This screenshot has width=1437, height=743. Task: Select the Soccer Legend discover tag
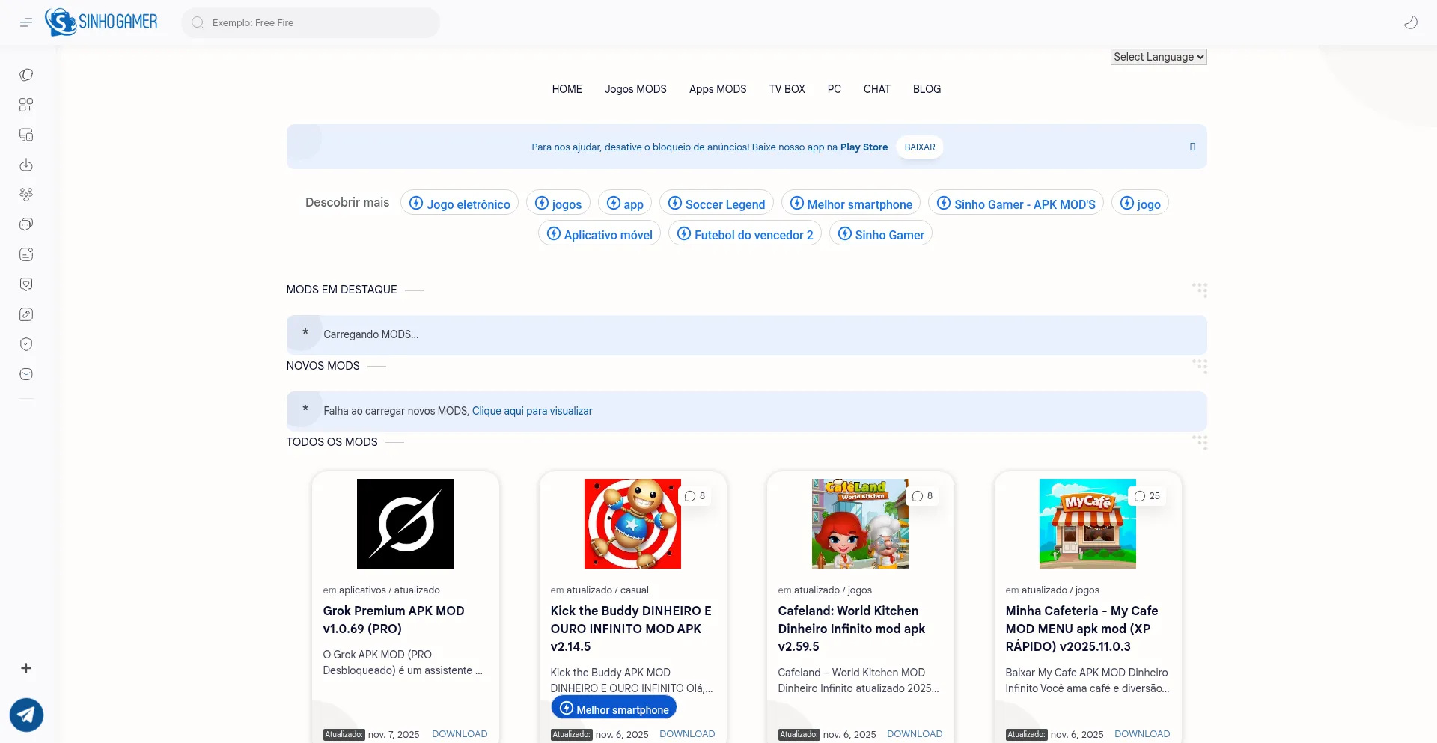tap(716, 204)
